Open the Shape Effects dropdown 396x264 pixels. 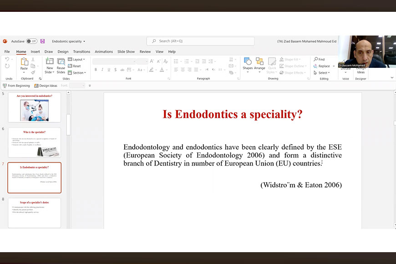[293, 72]
